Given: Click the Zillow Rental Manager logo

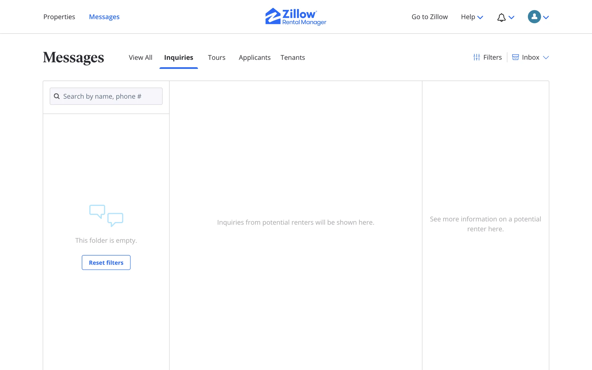Looking at the screenshot, I should click(x=296, y=17).
